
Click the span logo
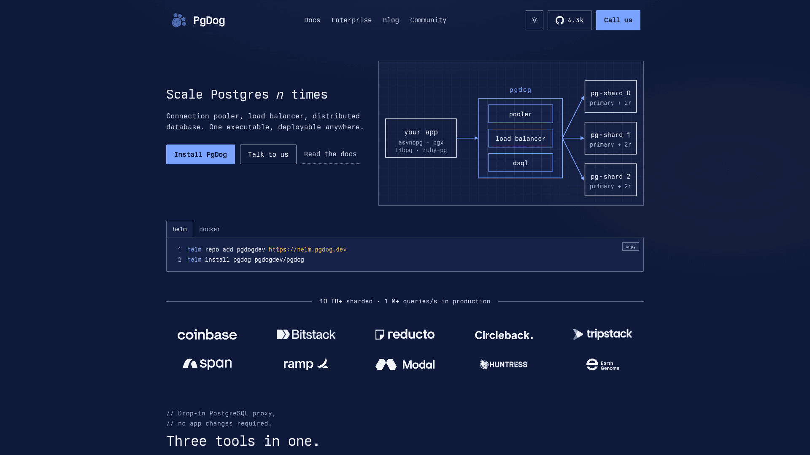point(207,364)
